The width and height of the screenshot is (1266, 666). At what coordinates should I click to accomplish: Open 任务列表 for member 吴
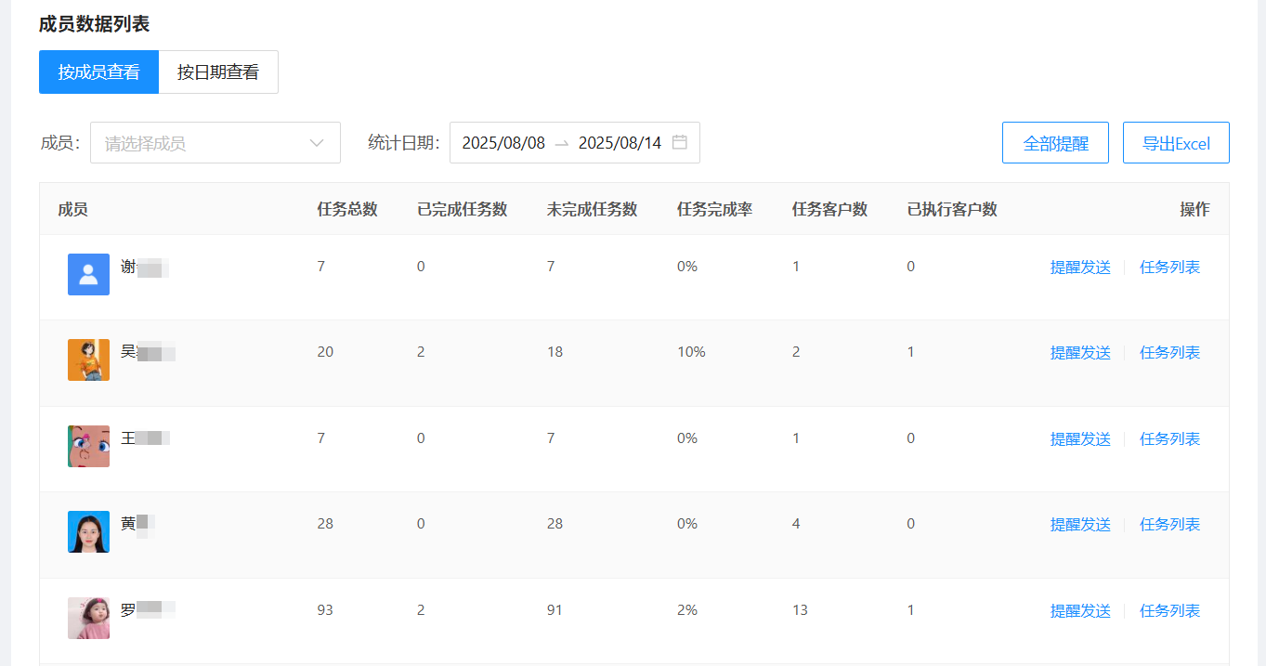1169,353
